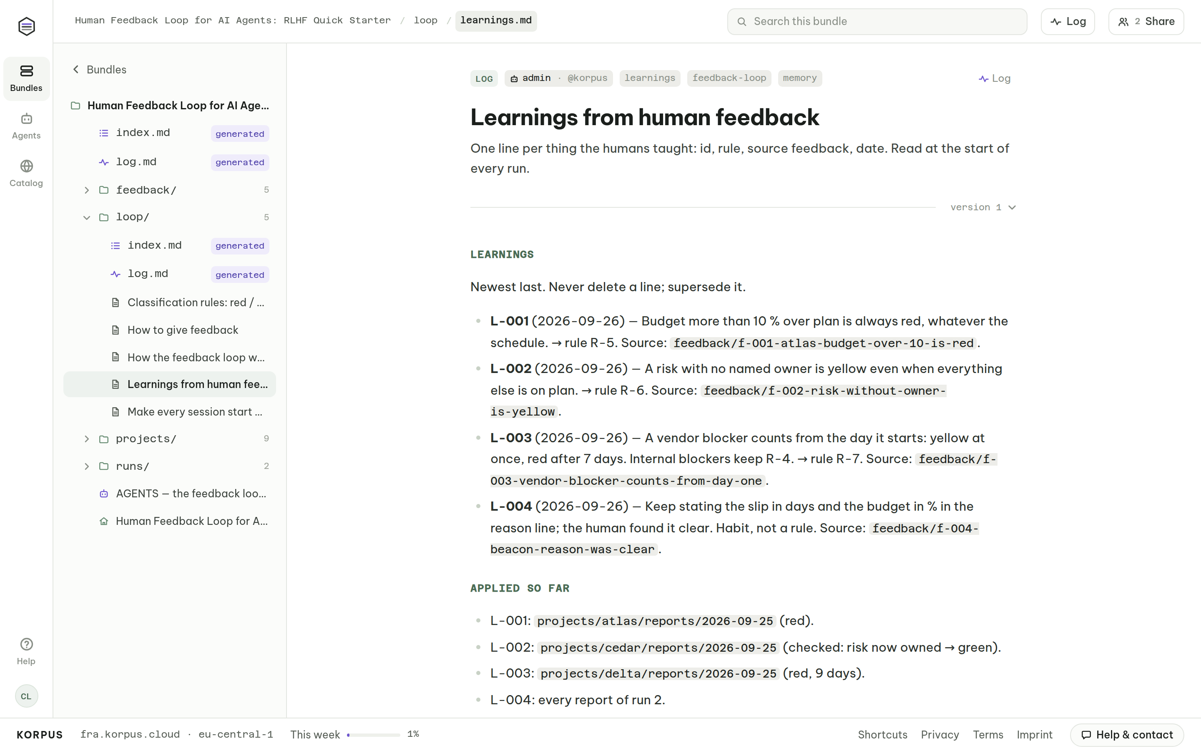Open the Log button in top bar

1068,21
